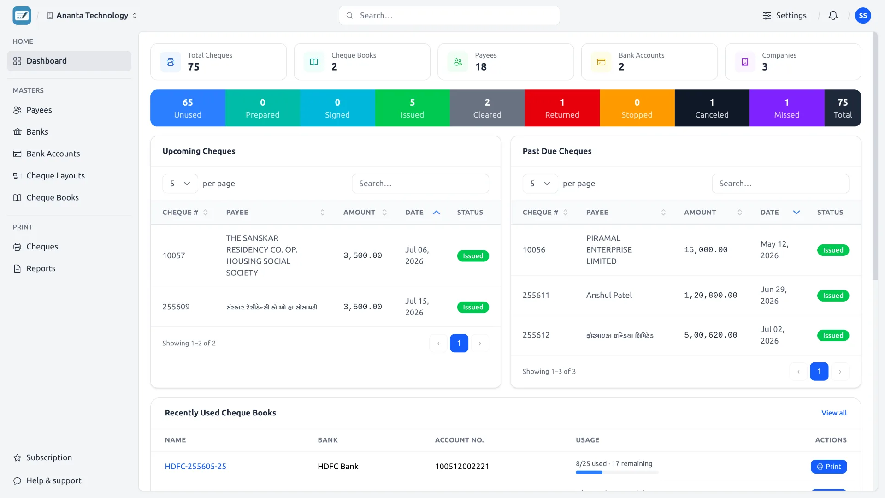The image size is (885, 498).
Task: Toggle Past Due Cheques Date sort arrow
Action: coord(796,213)
